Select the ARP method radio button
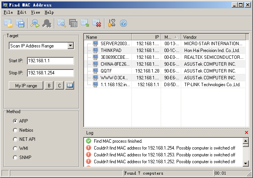Screen dimensions: 253x178 click(x=15, y=121)
